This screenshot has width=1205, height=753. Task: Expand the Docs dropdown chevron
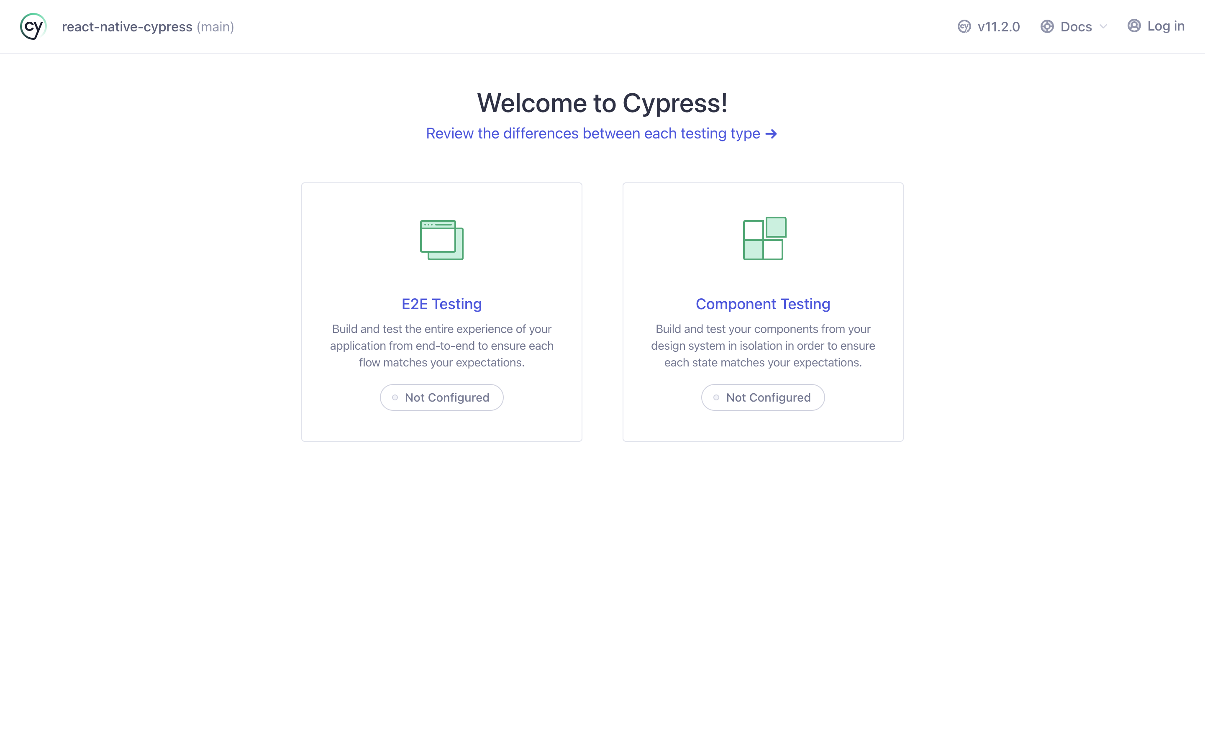click(1103, 26)
